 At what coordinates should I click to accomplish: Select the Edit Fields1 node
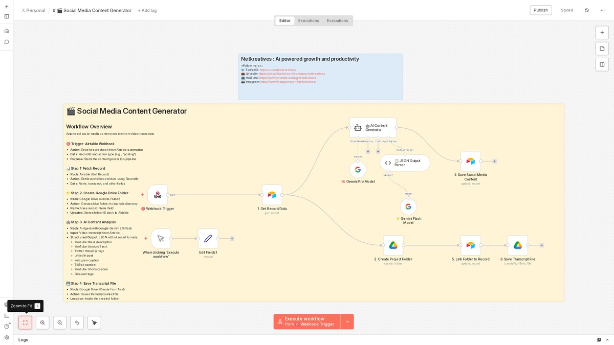click(208, 238)
